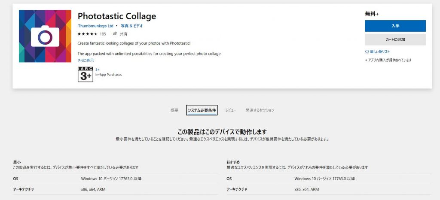
Task: Open the 関連するセクション tab
Action: click(x=260, y=110)
